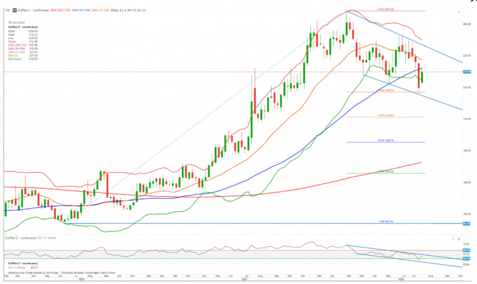This screenshot has height=284, width=477.
Task: Select the 1.000 (92.70) Fibonacci level label
Action: click(386, 222)
